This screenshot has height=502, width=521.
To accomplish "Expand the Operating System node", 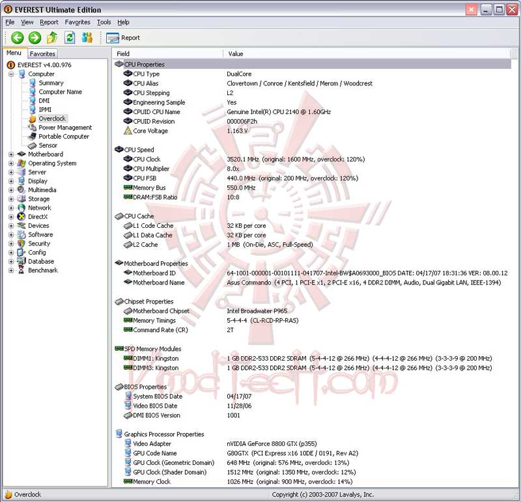I will (x=11, y=163).
